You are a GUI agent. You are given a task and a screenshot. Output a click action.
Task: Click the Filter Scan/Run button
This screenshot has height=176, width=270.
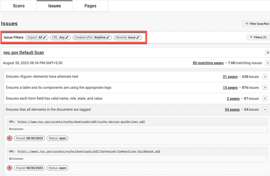(255, 24)
